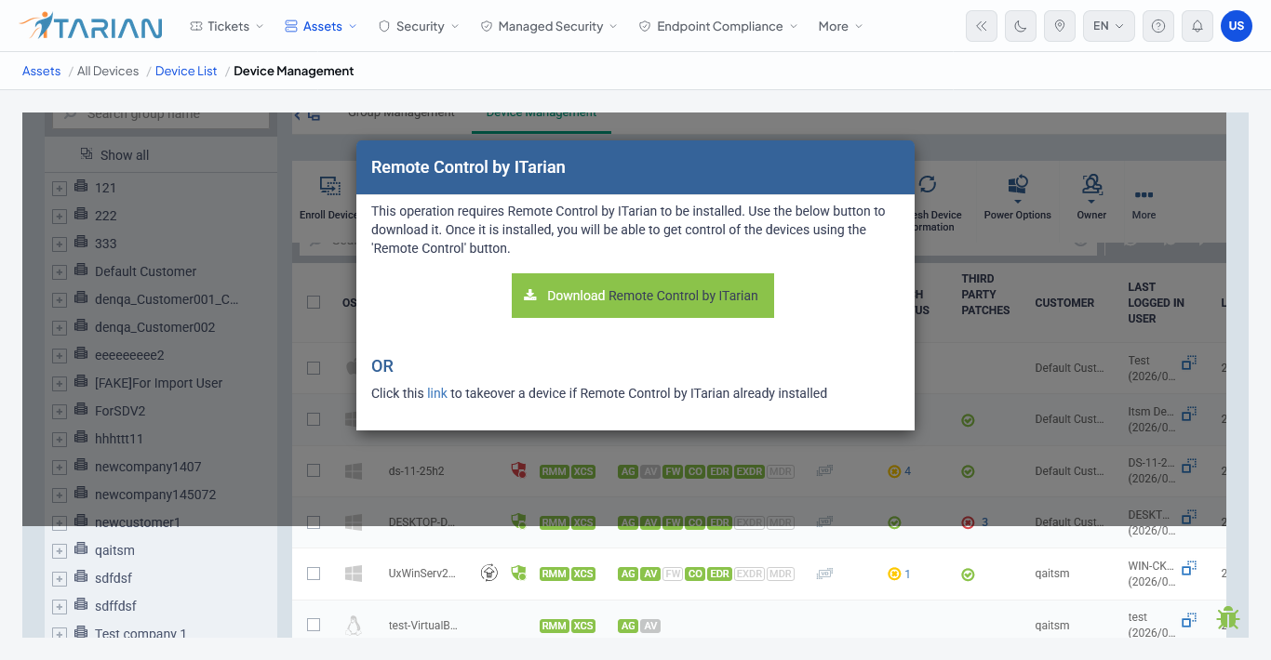Switch to dark mode with moon icon

pos(1021,26)
